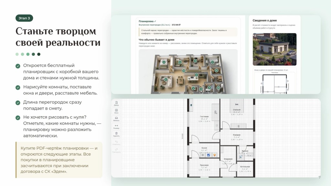
Task: Select the Спальня room label
Action: click(237, 110)
